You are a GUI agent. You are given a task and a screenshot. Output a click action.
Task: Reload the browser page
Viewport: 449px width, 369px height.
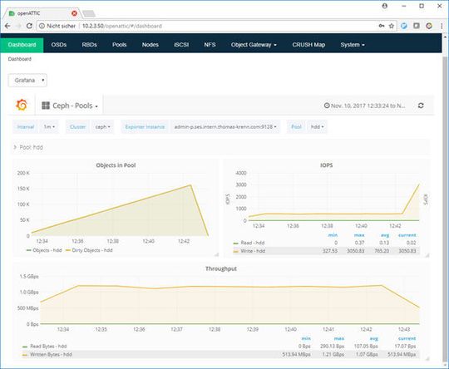click(x=29, y=26)
